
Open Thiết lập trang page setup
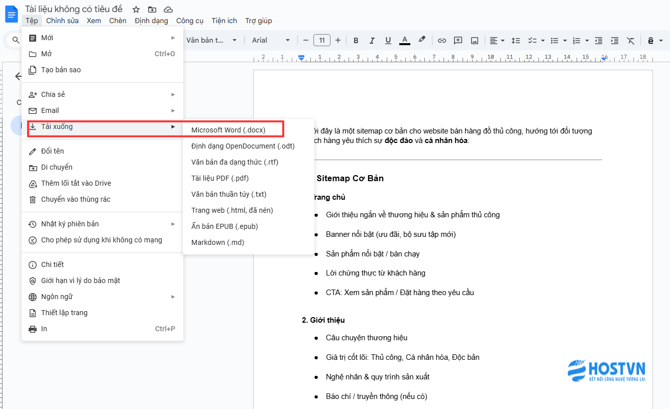(102, 313)
